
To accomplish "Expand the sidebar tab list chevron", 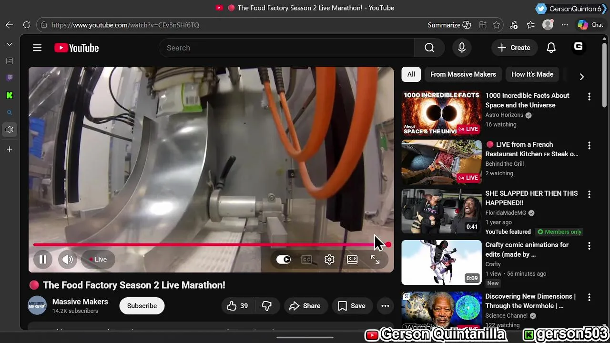I will (10, 44).
